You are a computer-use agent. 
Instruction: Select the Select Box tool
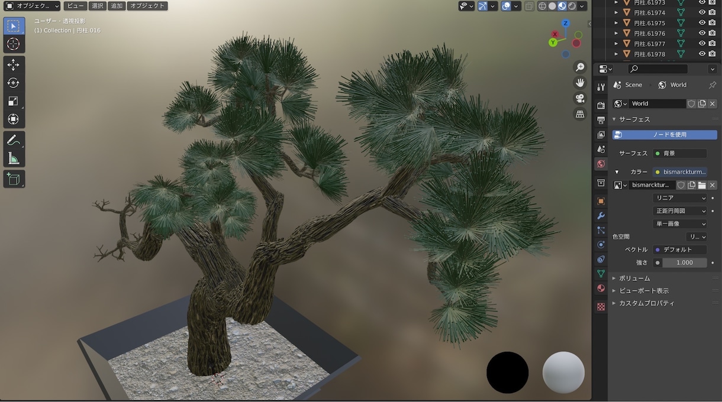click(14, 26)
